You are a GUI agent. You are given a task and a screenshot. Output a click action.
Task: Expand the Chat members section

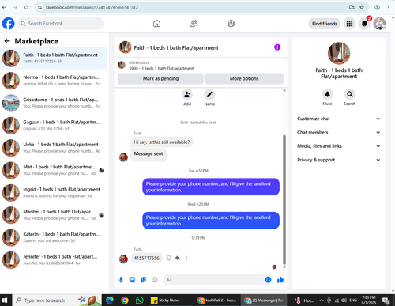(339, 133)
